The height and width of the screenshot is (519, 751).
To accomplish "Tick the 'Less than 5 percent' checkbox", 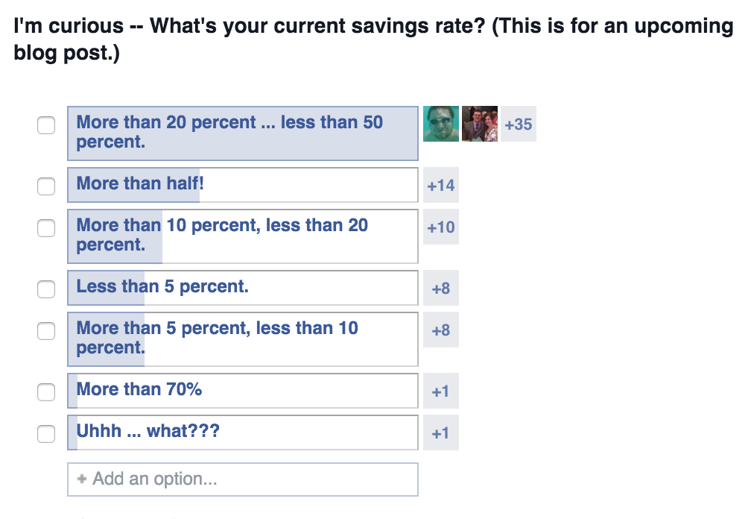I will point(46,289).
